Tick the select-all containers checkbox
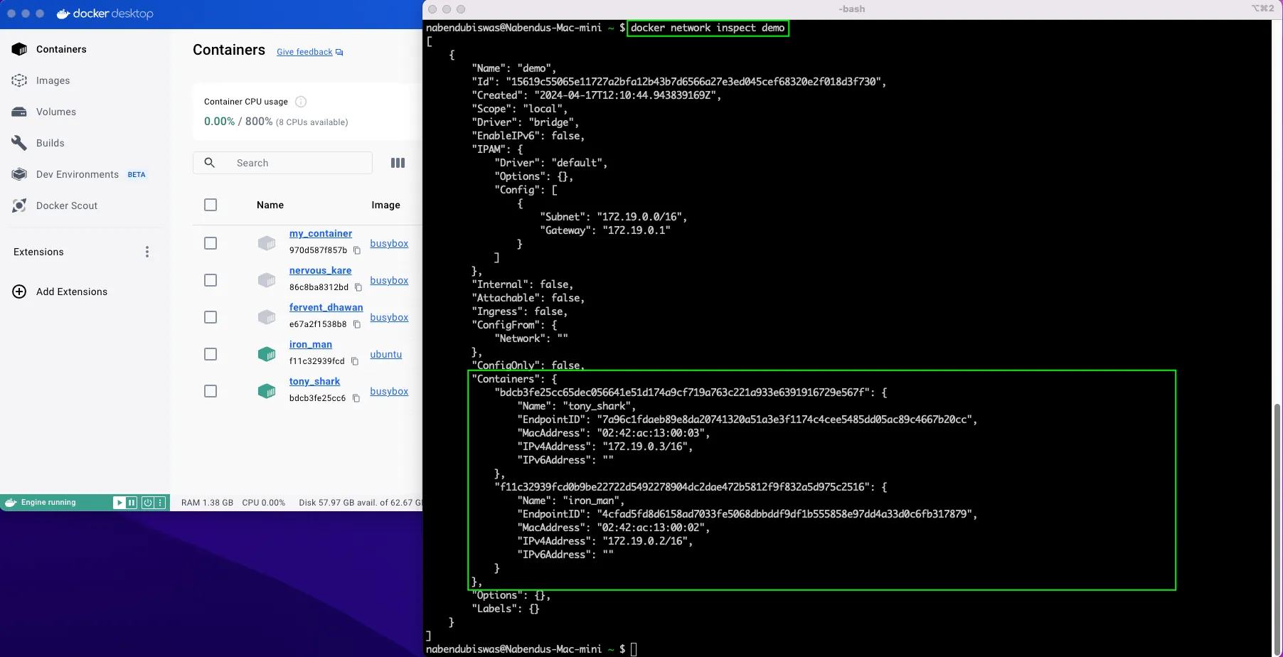The width and height of the screenshot is (1283, 657). [x=211, y=205]
